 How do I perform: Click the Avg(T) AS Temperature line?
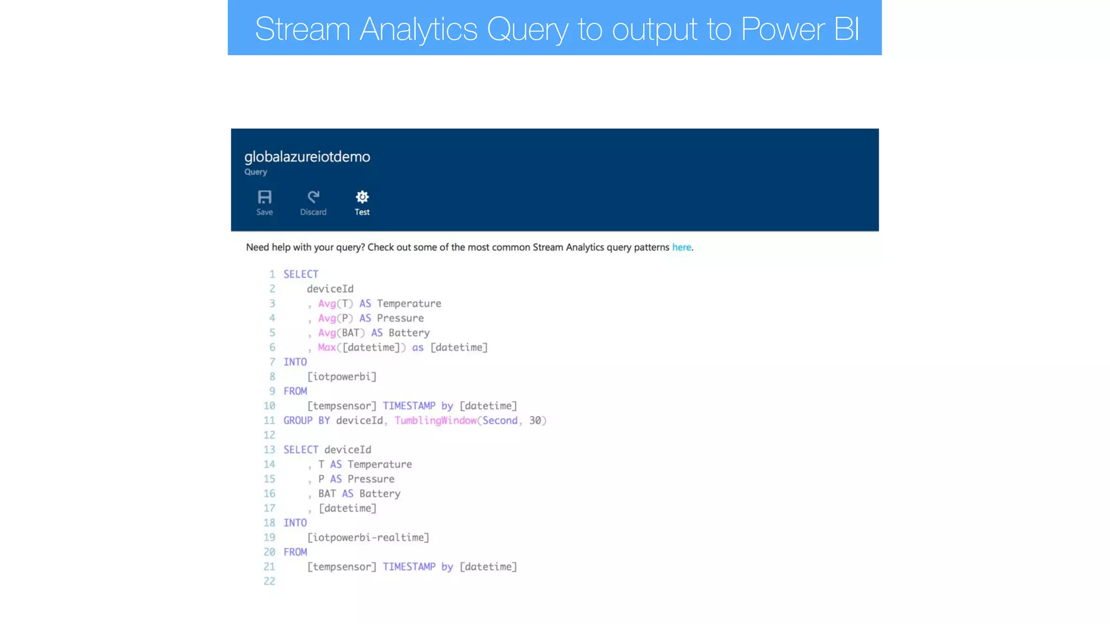pos(375,303)
